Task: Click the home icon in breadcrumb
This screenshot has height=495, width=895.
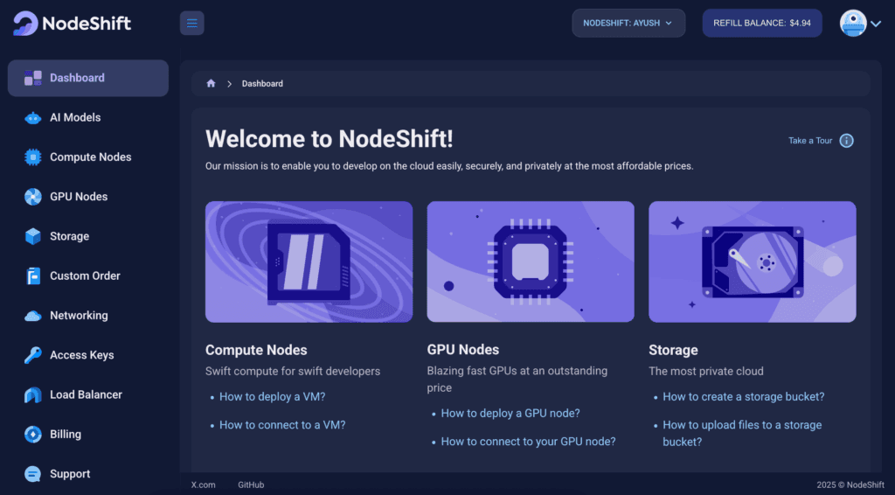Action: pos(211,83)
